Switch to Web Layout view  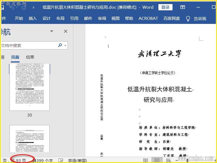pos(168,161)
